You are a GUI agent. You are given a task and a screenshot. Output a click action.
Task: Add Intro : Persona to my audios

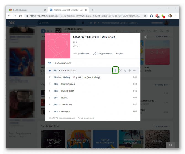click(x=130, y=71)
